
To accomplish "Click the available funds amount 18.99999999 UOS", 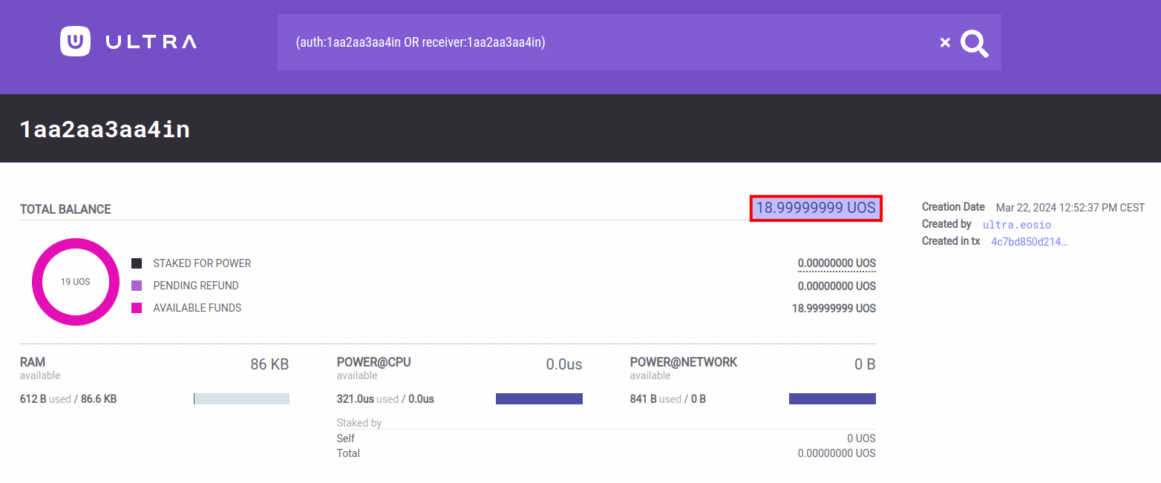I will 834,308.
